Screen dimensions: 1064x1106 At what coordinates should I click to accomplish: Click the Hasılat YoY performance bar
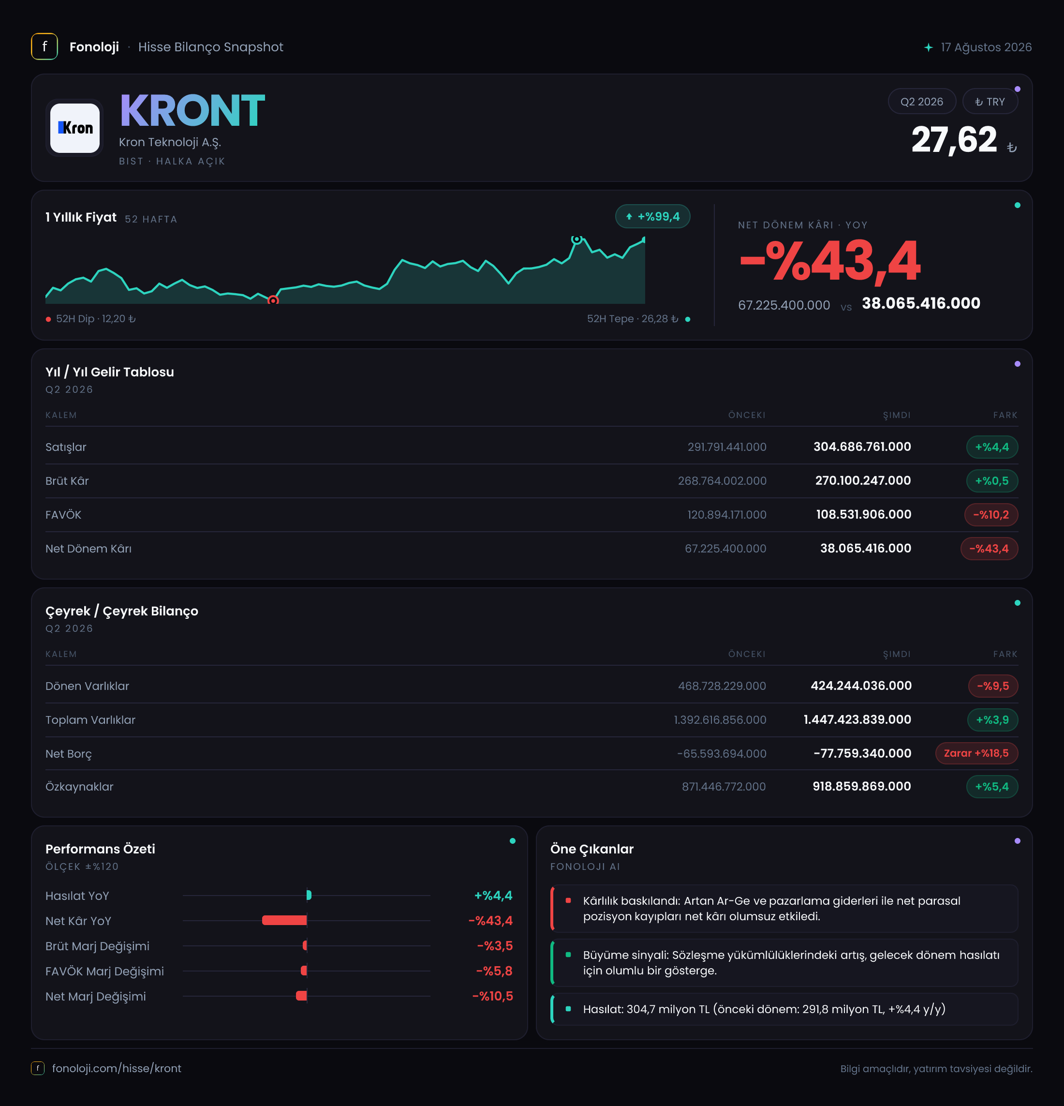pos(309,895)
